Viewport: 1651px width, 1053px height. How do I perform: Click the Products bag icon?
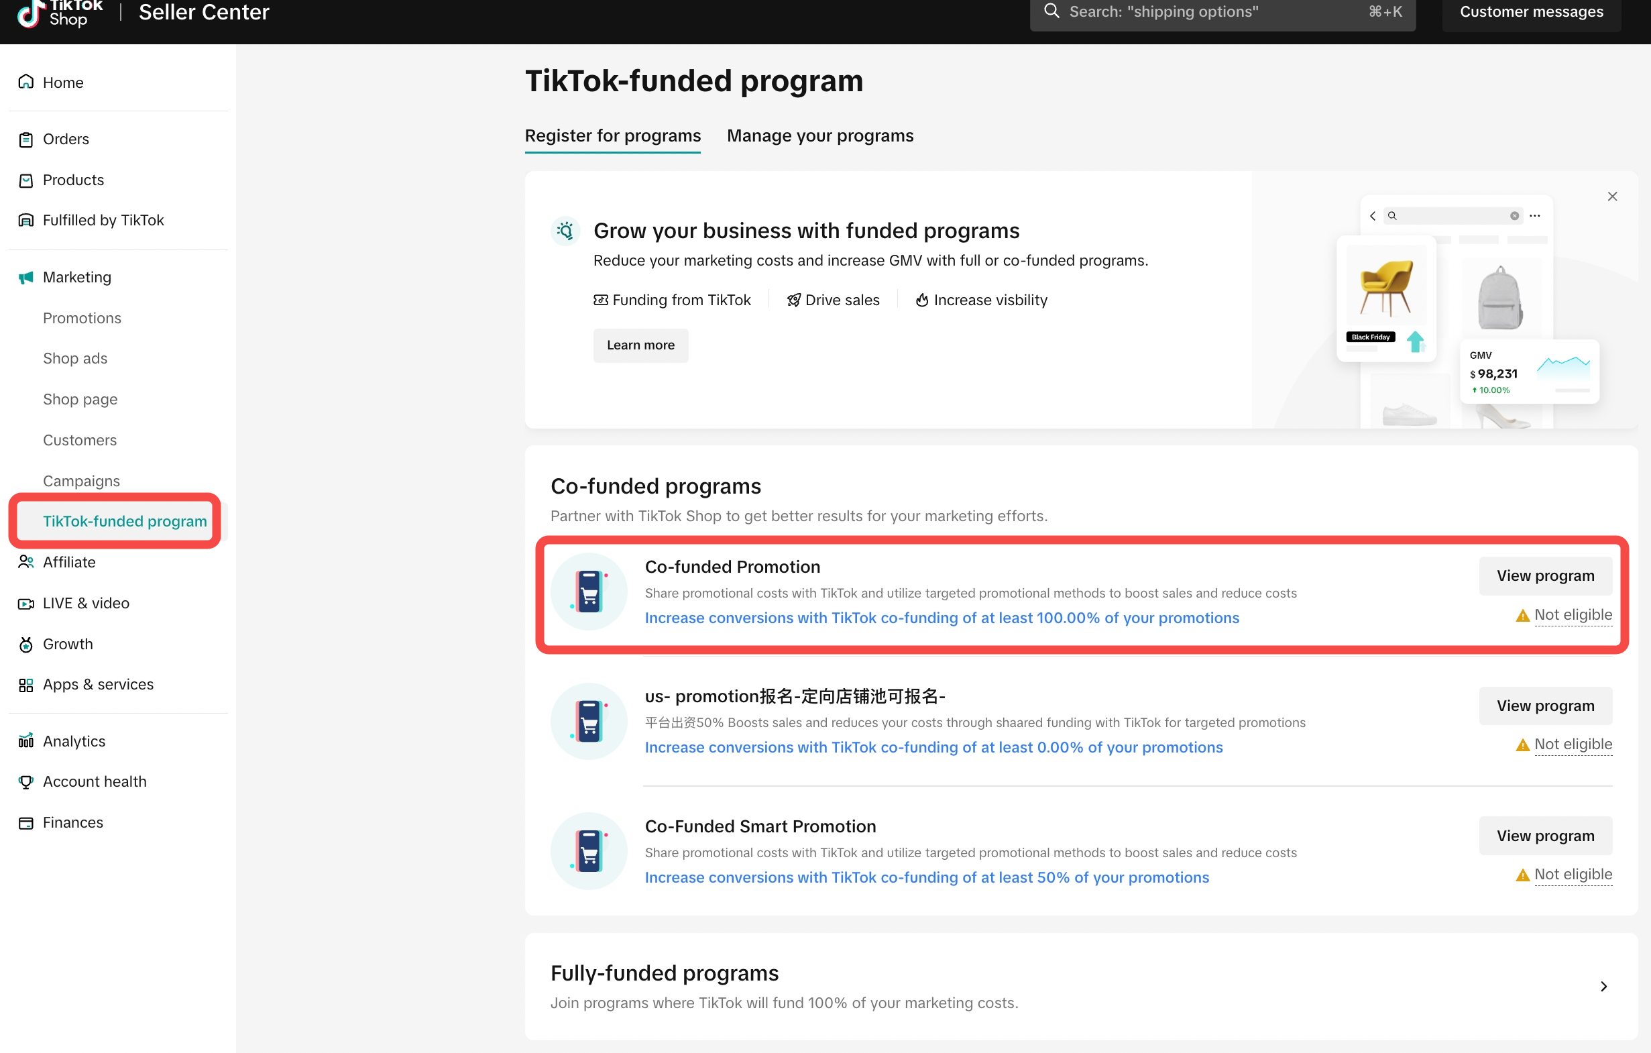point(26,180)
